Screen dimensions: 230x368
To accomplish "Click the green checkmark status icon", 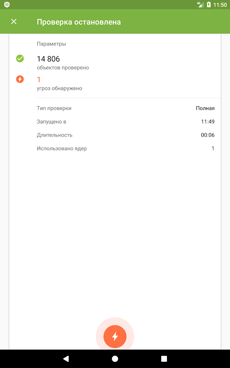I will point(20,58).
